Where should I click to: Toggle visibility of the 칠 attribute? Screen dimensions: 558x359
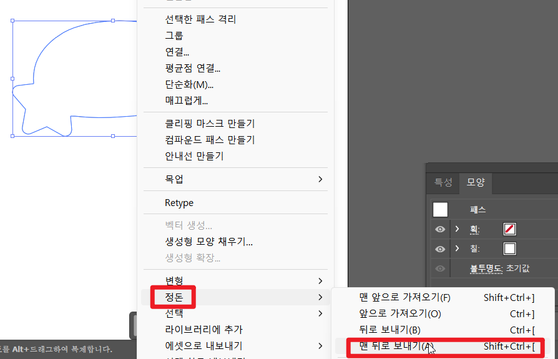pyautogui.click(x=440, y=249)
